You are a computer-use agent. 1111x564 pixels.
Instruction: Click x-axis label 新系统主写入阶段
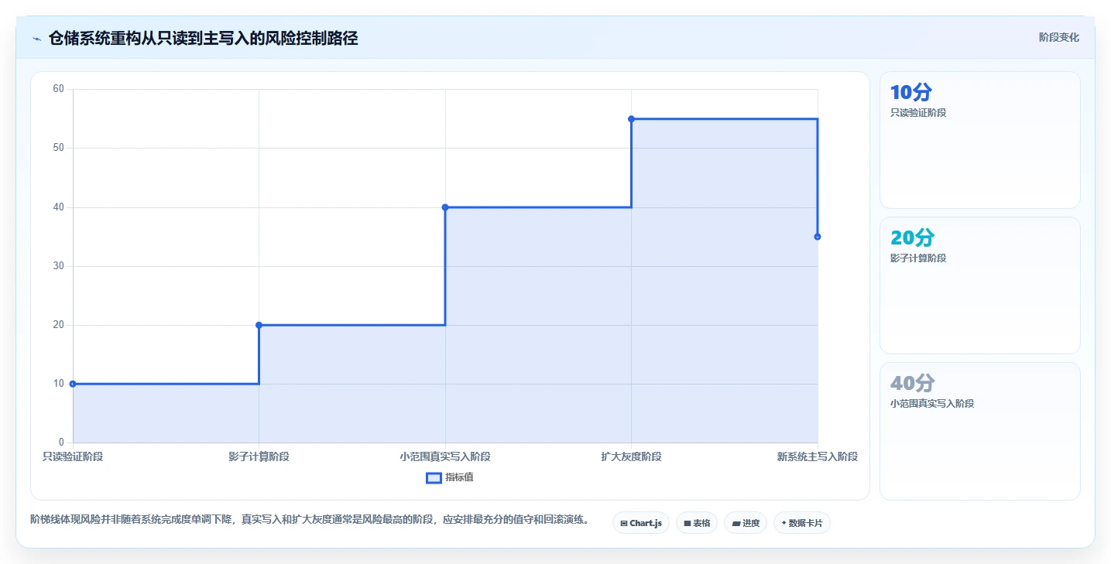(818, 456)
